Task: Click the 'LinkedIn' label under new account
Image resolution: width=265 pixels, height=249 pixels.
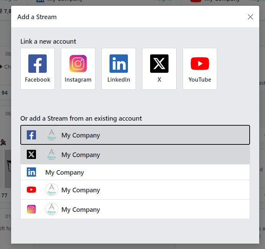Action: (119, 80)
